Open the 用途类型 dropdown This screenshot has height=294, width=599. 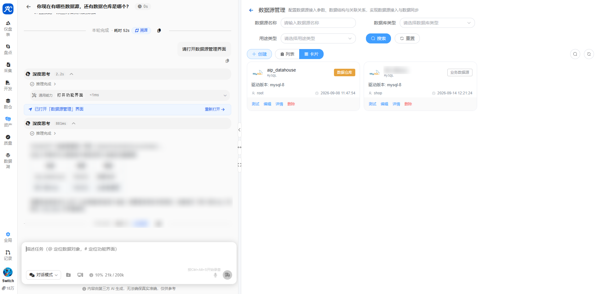pos(318,38)
